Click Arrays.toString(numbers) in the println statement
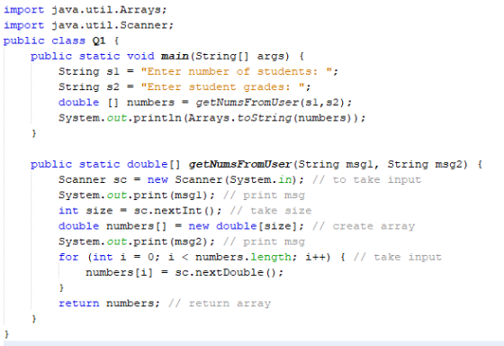This screenshot has height=346, width=504. pyautogui.click(x=274, y=118)
